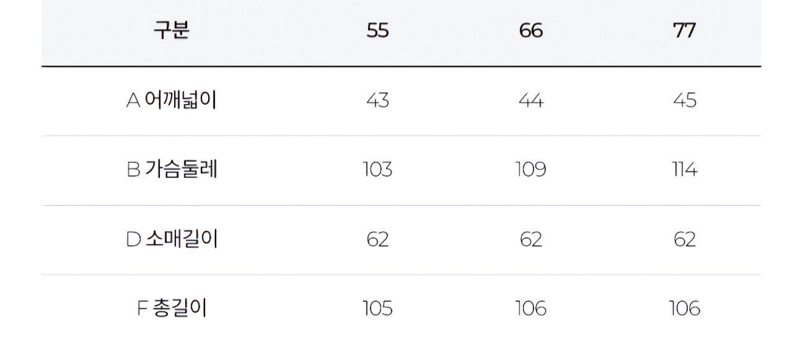The width and height of the screenshot is (803, 342).
Task: Click 어깨넓이 value 44 for size 66
Action: (531, 100)
